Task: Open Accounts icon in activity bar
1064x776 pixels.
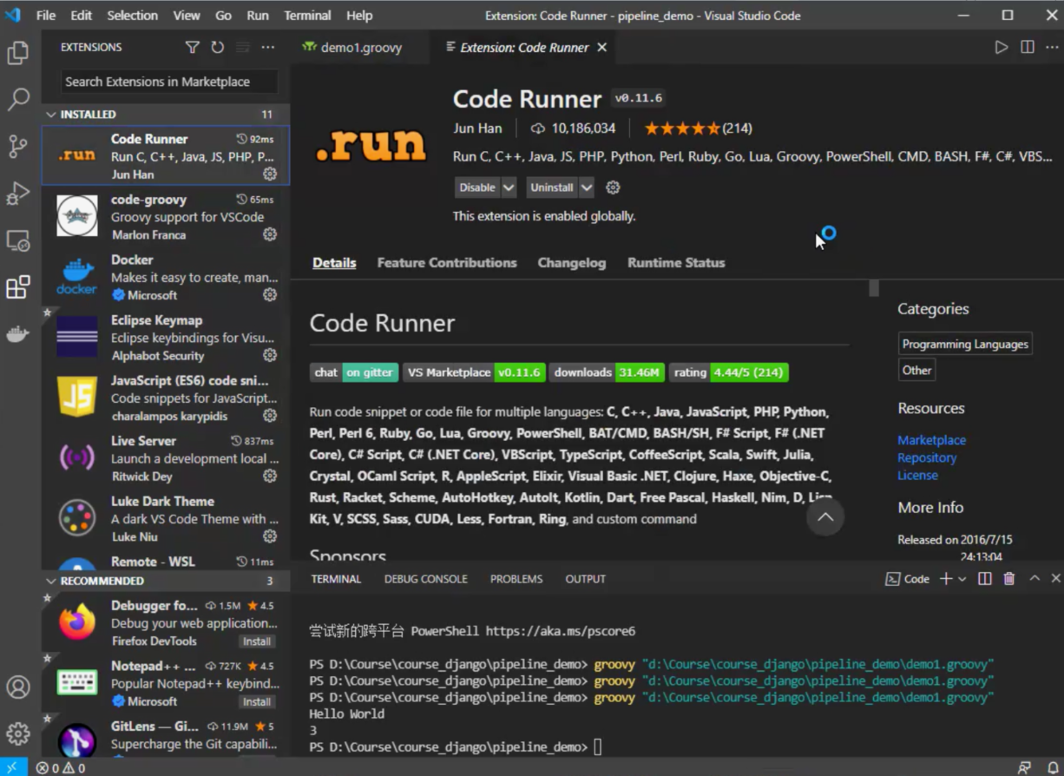Action: coord(18,687)
